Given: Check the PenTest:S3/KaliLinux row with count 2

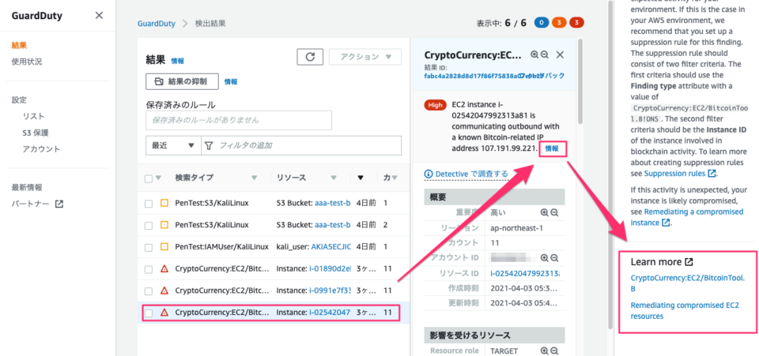Looking at the screenshot, I should (x=149, y=226).
